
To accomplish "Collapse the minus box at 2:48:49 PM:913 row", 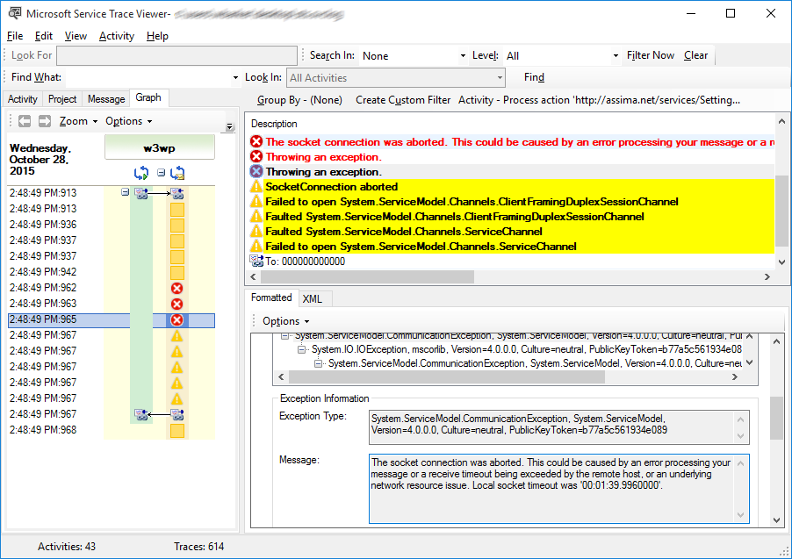I will (126, 192).
